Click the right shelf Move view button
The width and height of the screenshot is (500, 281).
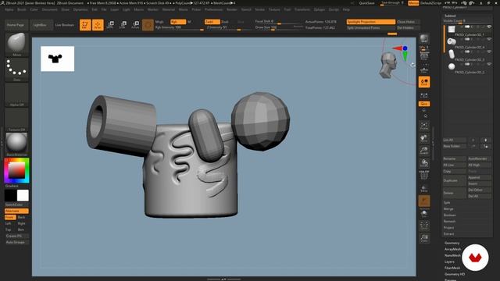coord(424,138)
